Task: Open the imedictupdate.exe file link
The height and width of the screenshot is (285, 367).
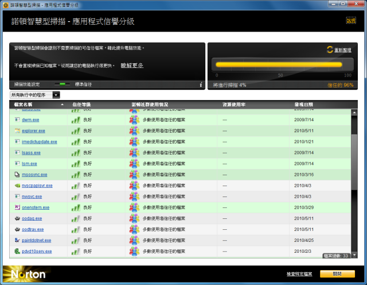Action: [x=40, y=142]
